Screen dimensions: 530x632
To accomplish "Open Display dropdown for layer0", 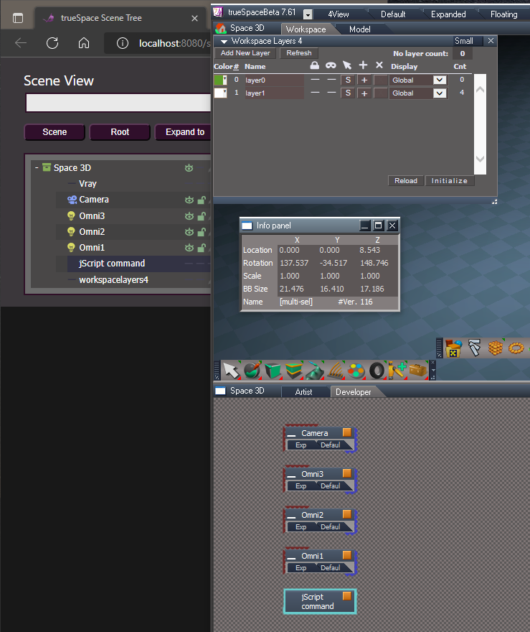I will pyautogui.click(x=440, y=80).
